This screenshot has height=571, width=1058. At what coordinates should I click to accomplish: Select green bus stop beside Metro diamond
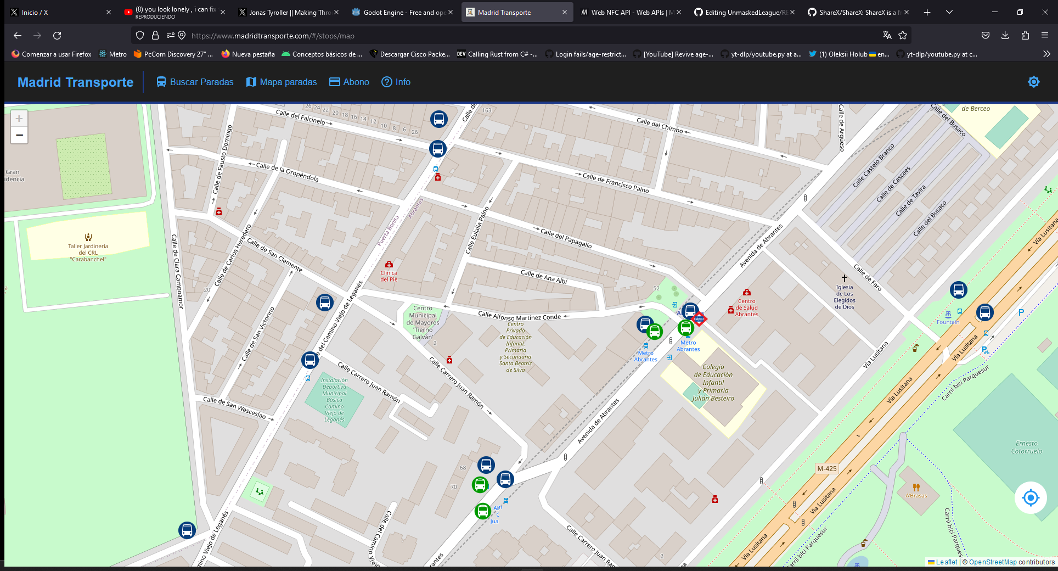tap(686, 328)
